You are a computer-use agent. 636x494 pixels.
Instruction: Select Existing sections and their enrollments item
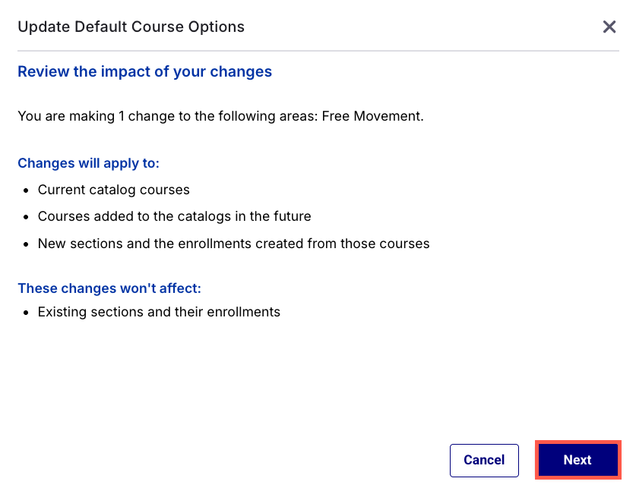click(x=159, y=312)
